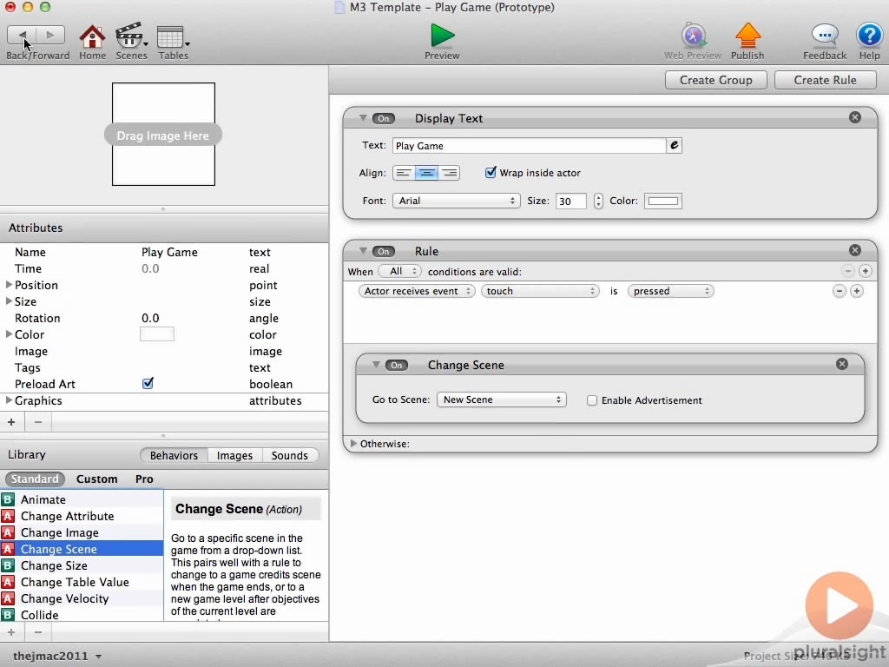Viewport: 889px width, 667px height.
Task: Toggle the Display Text behavior On switch
Action: (383, 118)
